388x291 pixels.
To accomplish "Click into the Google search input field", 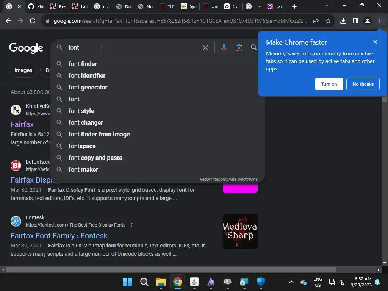I will (x=134, y=47).
